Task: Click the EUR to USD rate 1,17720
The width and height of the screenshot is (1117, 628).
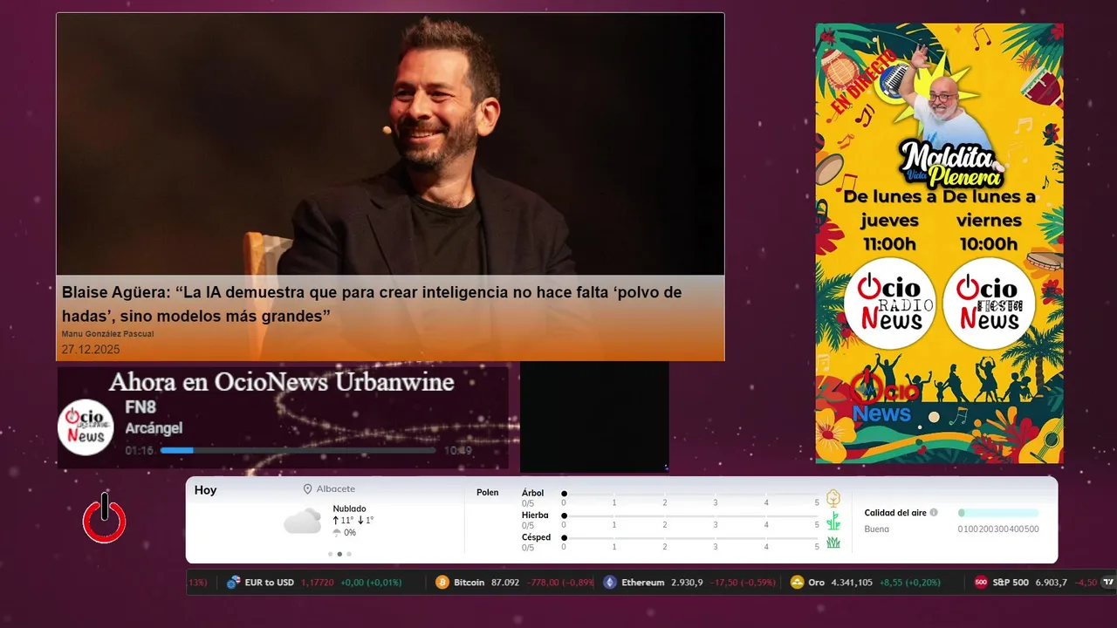Action: pyautogui.click(x=318, y=582)
